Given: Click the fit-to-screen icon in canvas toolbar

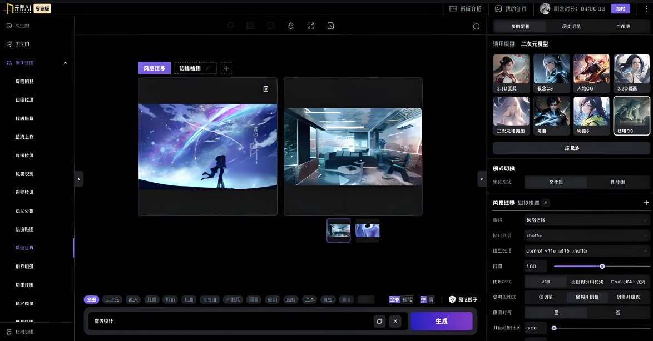Looking at the screenshot, I should (311, 26).
